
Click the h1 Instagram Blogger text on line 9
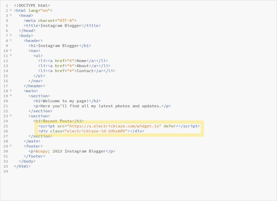pos(58,46)
